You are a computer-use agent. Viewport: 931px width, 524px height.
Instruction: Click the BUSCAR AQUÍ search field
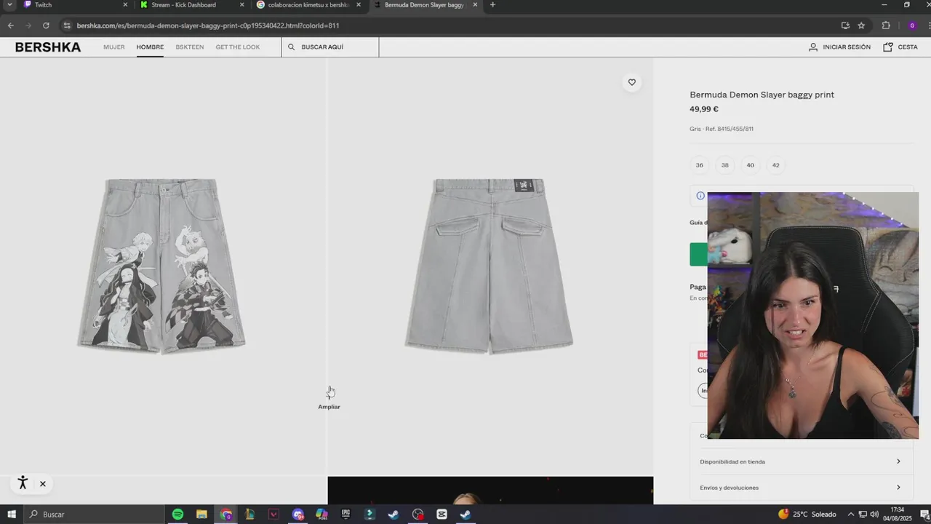tap(330, 47)
